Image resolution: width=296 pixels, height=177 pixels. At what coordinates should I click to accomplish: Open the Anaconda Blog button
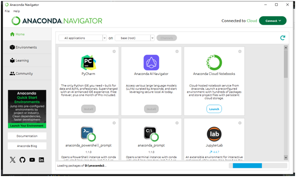tap(27, 146)
